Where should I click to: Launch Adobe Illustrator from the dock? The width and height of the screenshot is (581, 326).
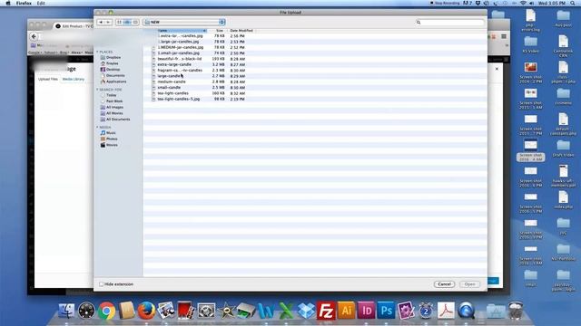click(x=346, y=311)
